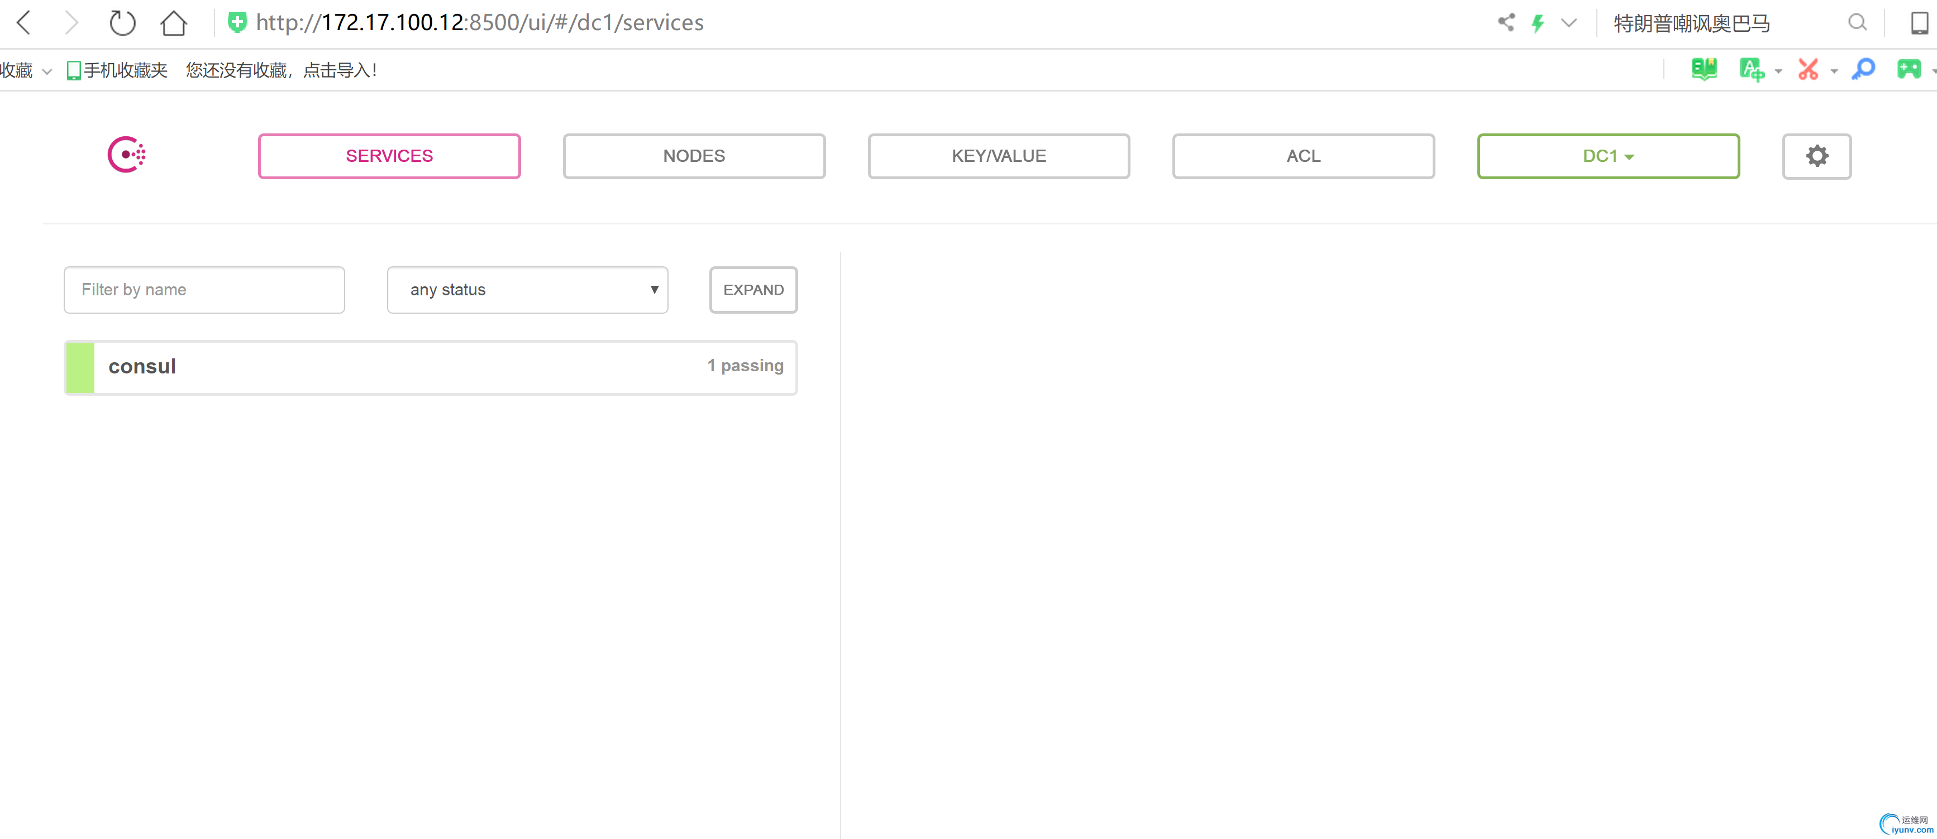Select the consul service row
The height and width of the screenshot is (839, 1937).
pyautogui.click(x=430, y=367)
